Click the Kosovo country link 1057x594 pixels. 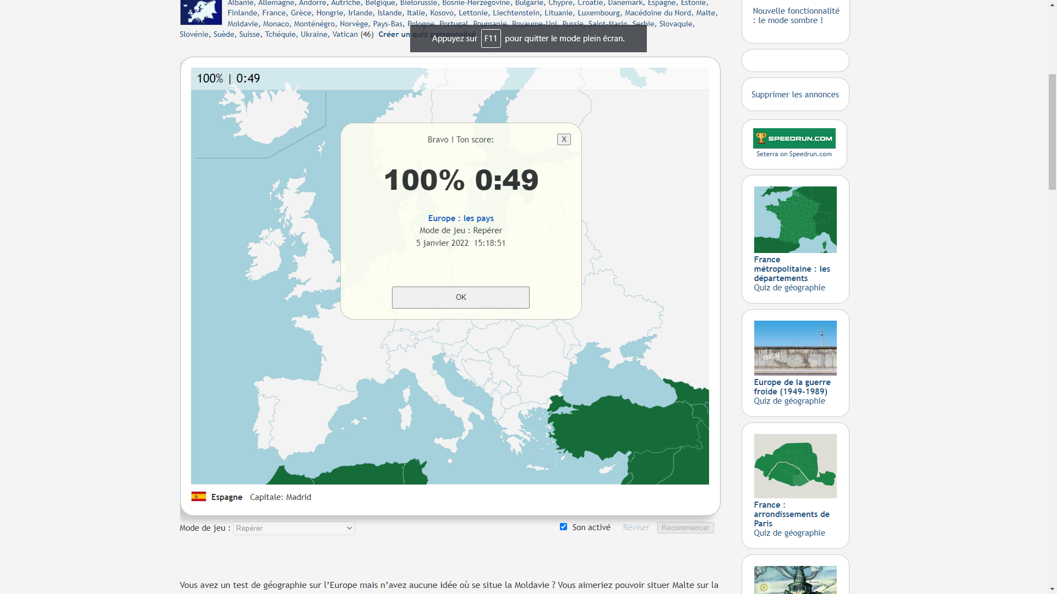tap(442, 13)
